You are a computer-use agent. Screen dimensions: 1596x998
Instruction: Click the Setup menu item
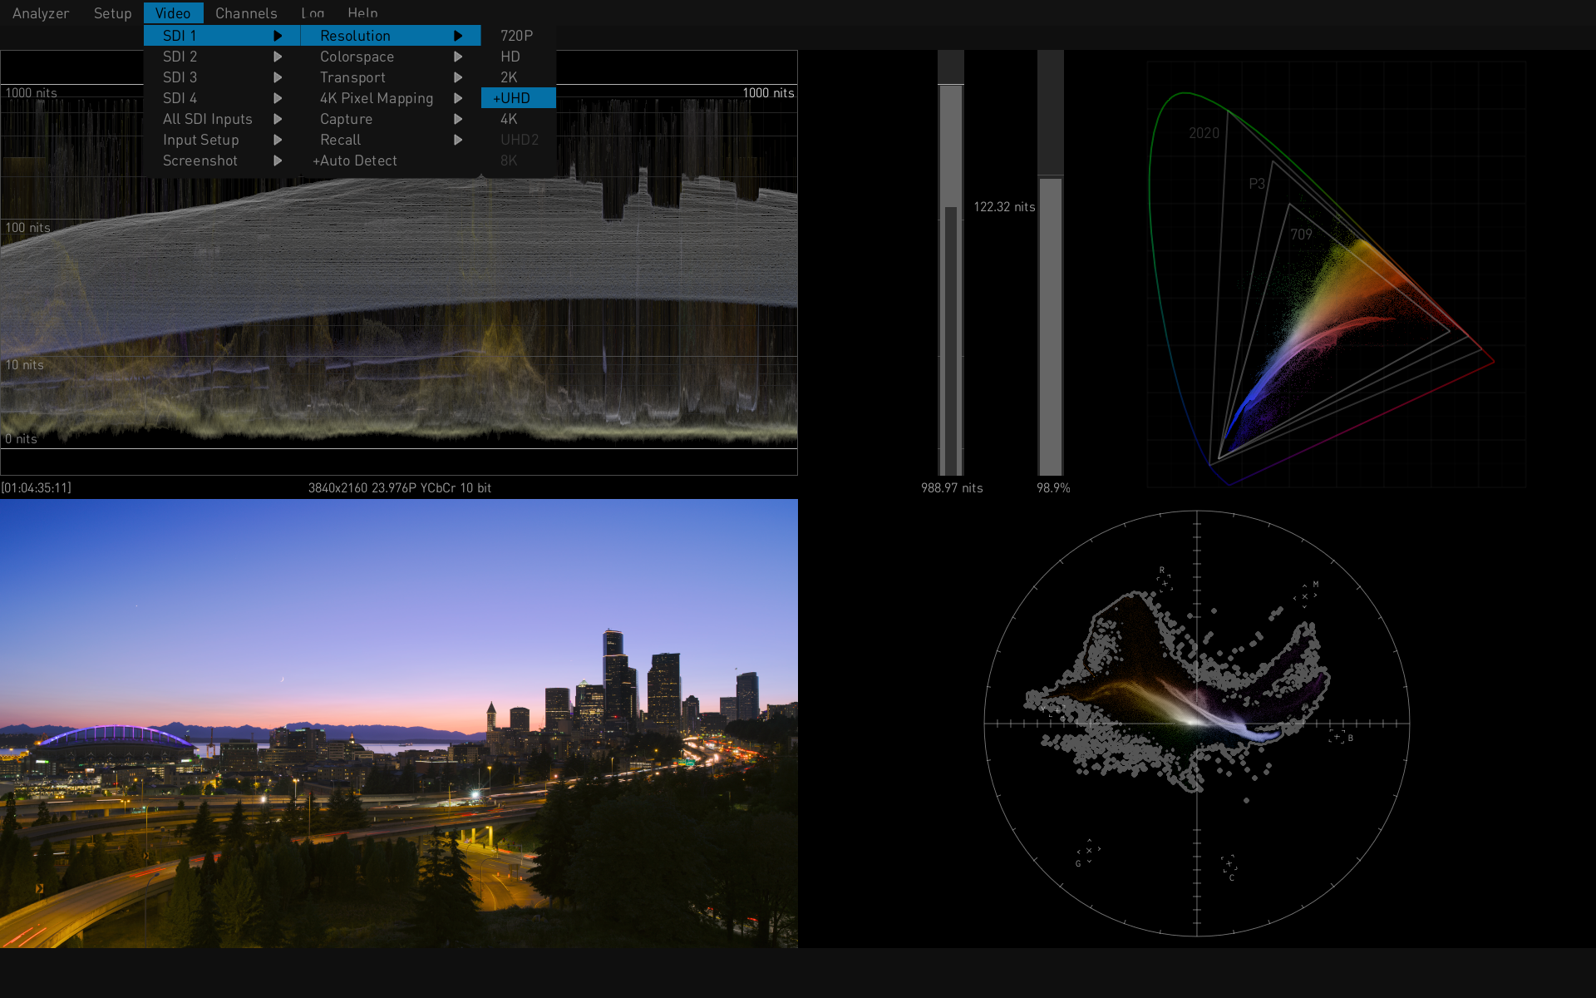(112, 13)
